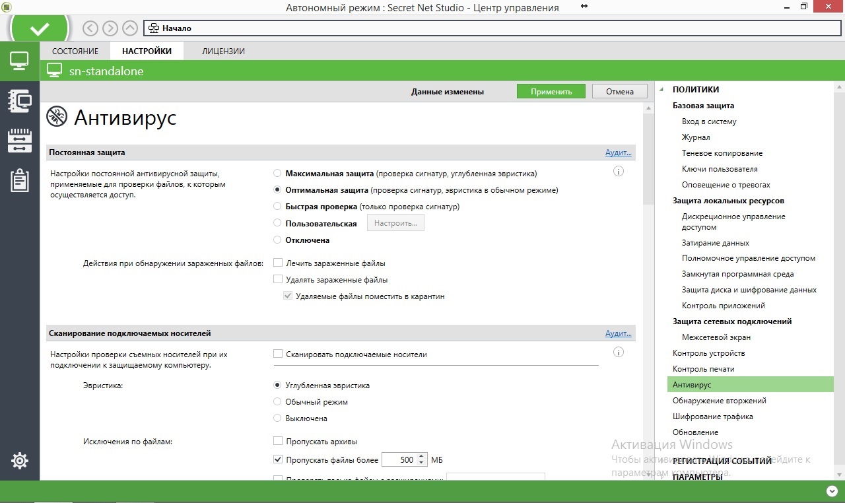The height and width of the screenshot is (503, 845).
Task: Open Замкнутая программная среда
Action: (738, 274)
